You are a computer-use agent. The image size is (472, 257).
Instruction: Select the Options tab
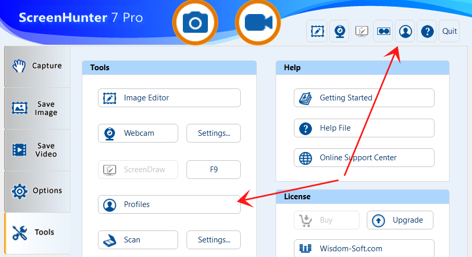[37, 191]
